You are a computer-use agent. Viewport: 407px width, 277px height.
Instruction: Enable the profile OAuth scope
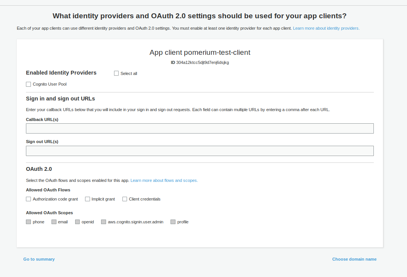(x=173, y=221)
